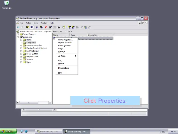Select Name Mappings in context menu
This screenshot has height=134, width=178.
point(66,40)
